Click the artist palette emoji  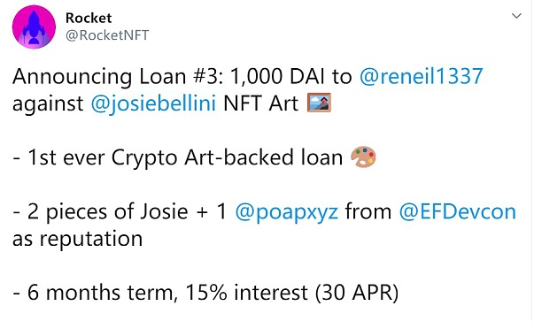(x=363, y=157)
